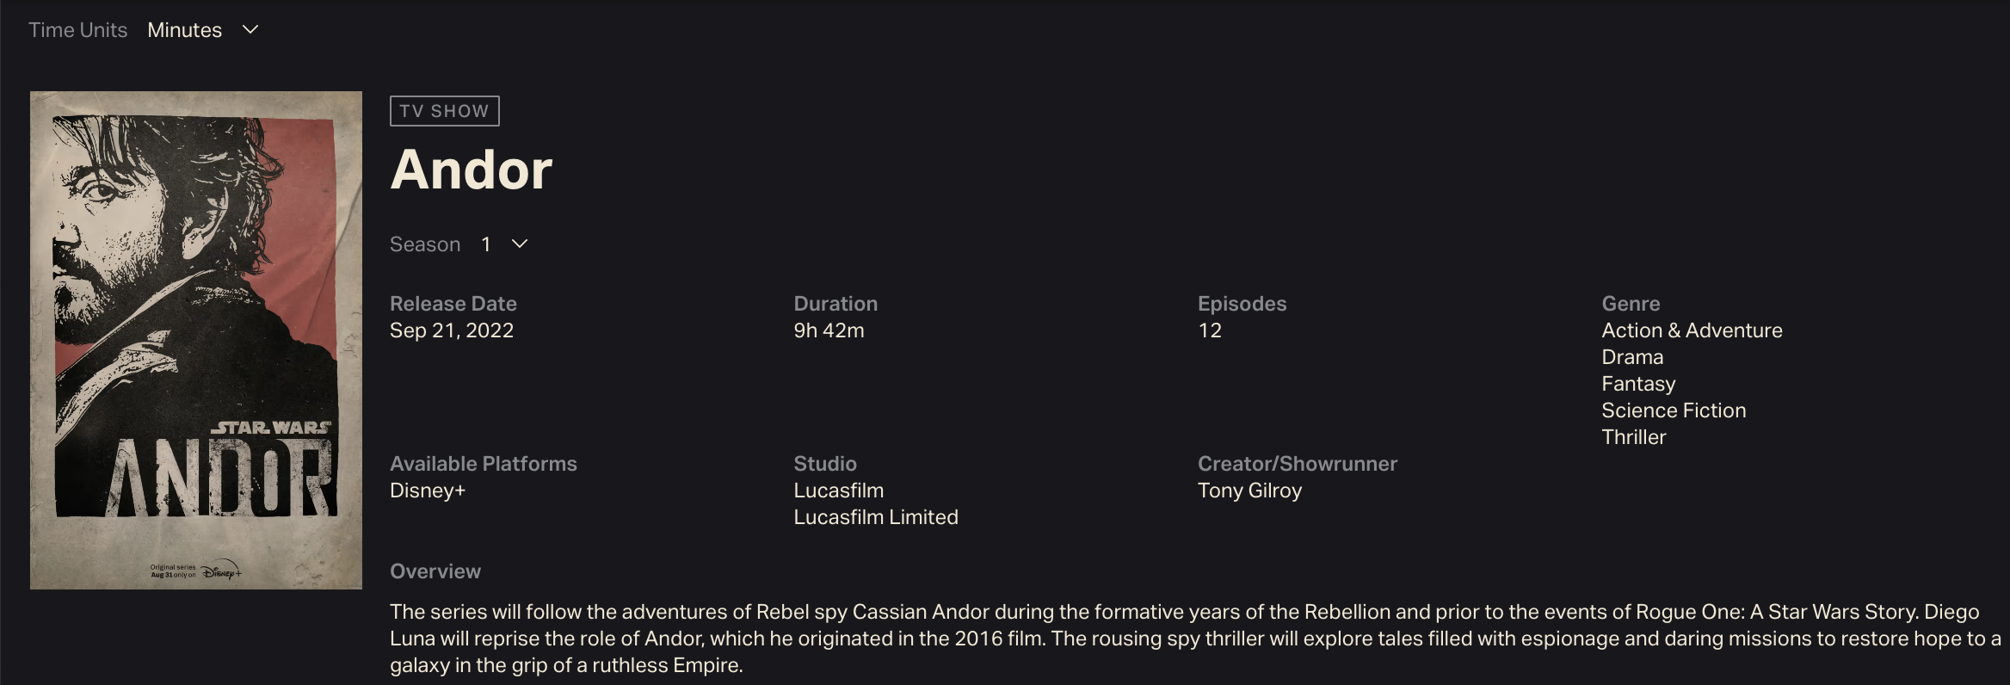Image resolution: width=2010 pixels, height=685 pixels.
Task: Click the Overview description paragraph
Action: (1194, 639)
